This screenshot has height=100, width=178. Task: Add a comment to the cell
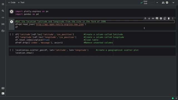[157, 18]
